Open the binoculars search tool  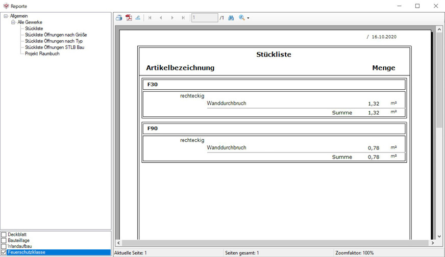[231, 18]
